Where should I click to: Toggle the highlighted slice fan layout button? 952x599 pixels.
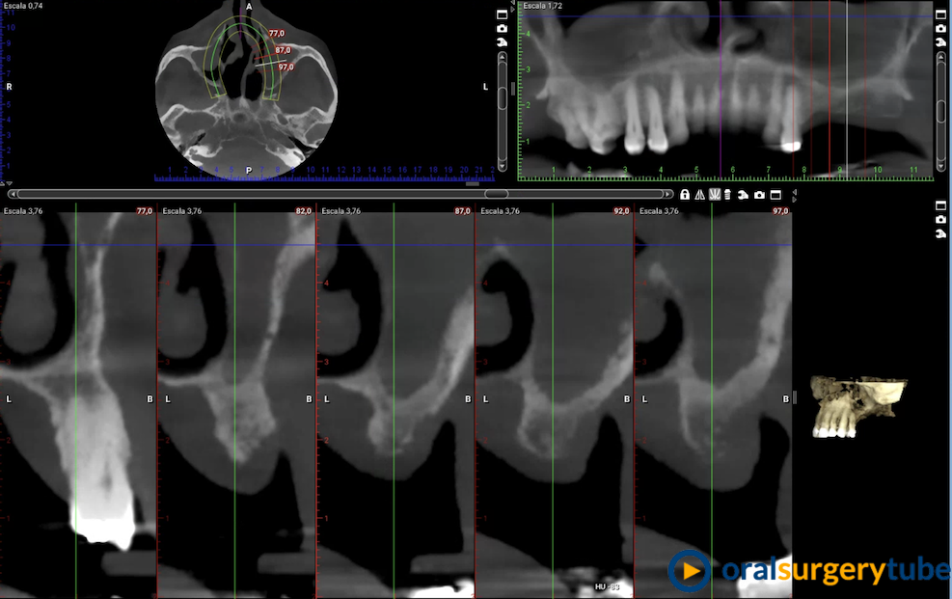tap(715, 195)
